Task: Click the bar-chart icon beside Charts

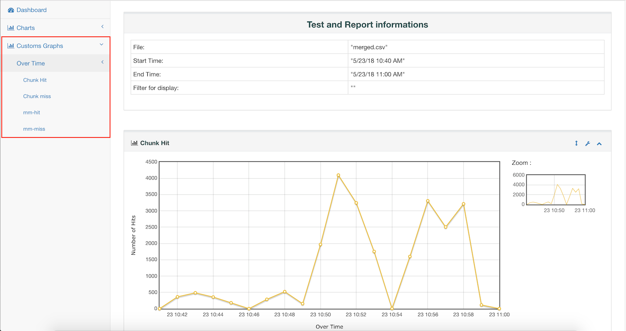Action: [x=11, y=28]
